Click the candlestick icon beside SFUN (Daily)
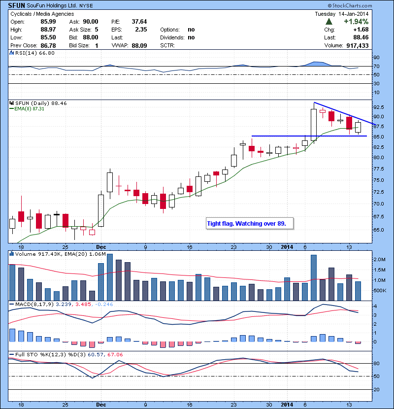The image size is (394, 409). [x=11, y=103]
